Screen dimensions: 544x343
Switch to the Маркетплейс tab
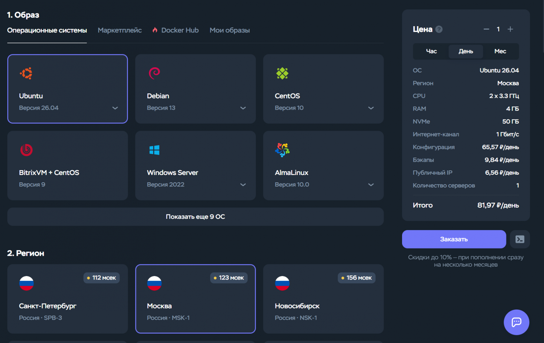(x=120, y=30)
